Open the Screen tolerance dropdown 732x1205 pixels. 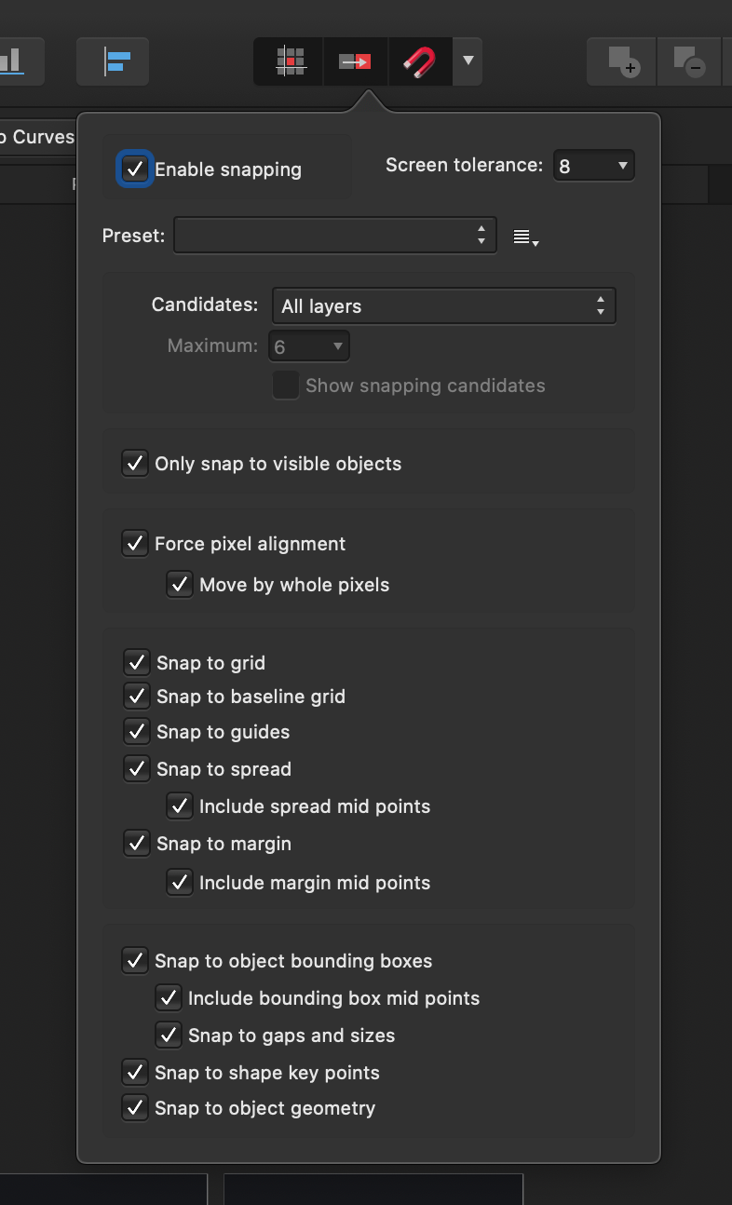point(593,164)
